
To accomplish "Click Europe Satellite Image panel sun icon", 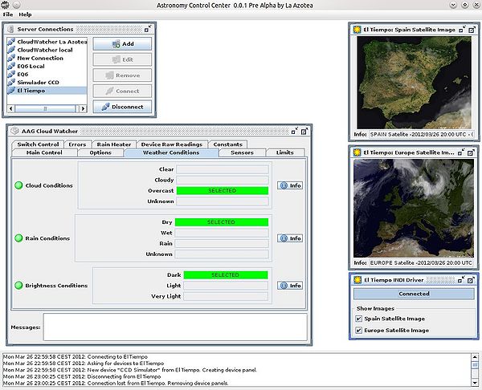I will [x=357, y=152].
